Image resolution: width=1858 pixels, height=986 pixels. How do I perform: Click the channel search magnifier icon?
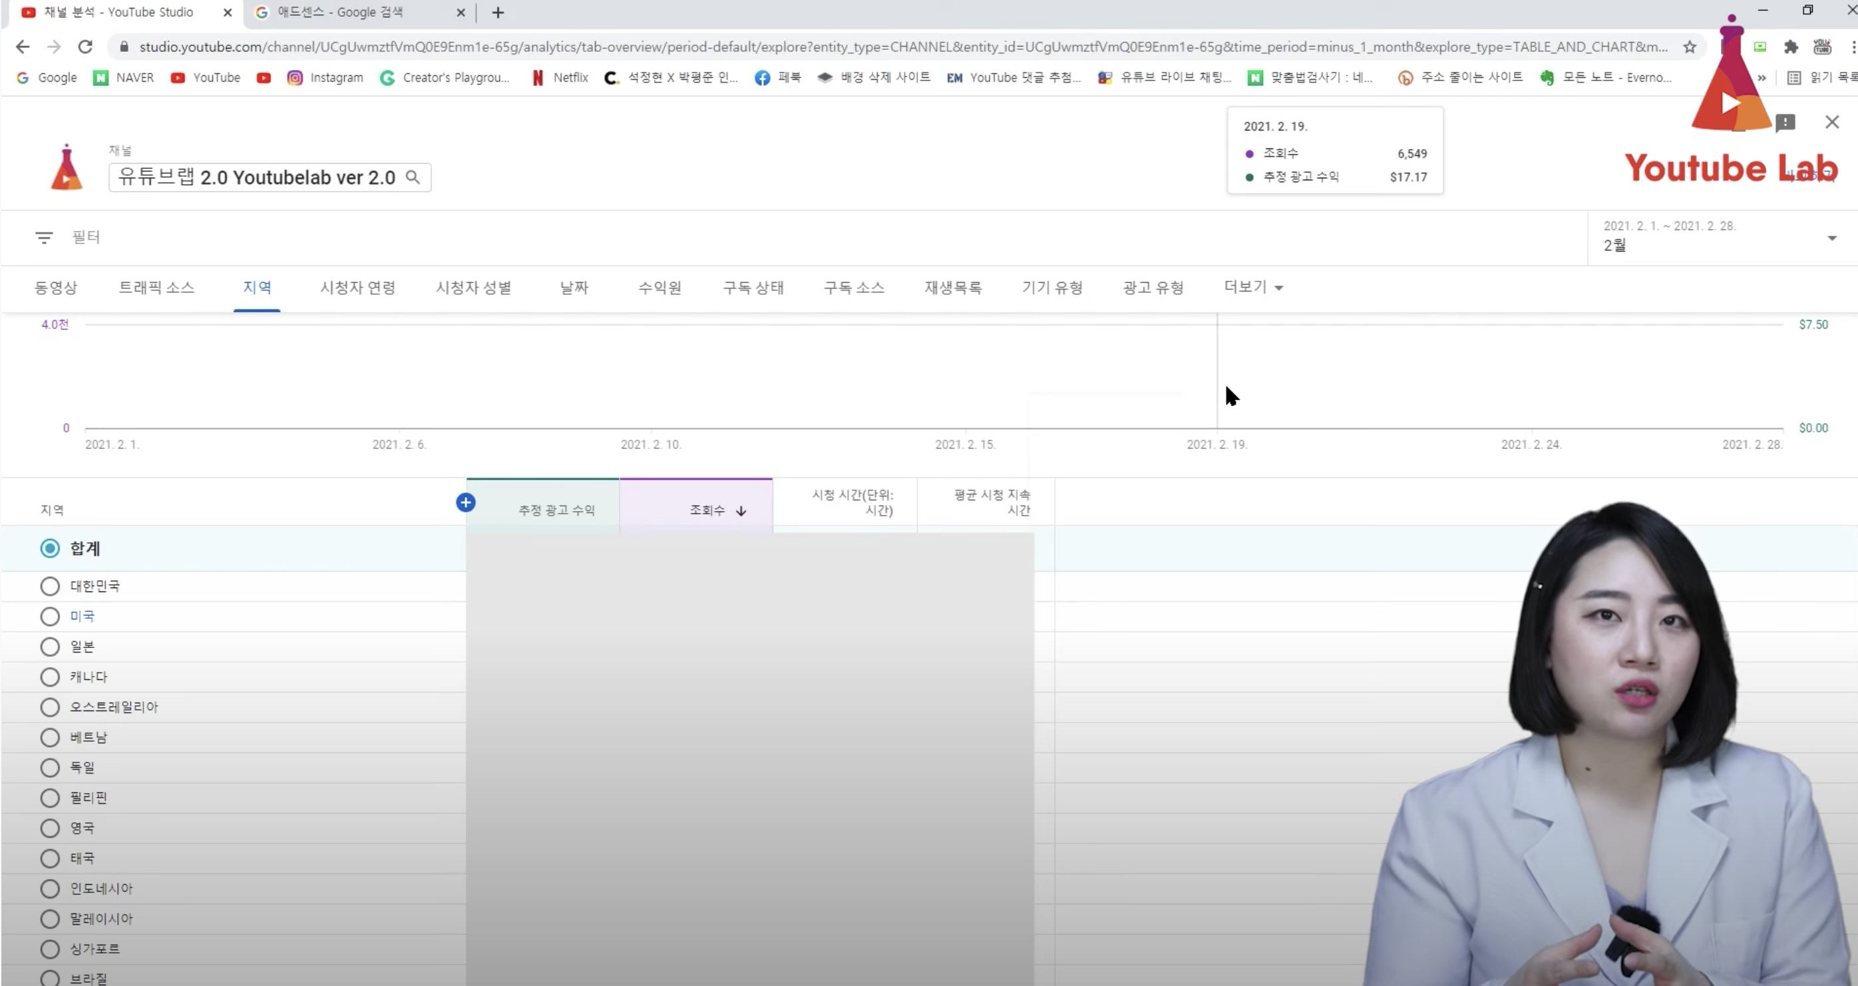(413, 177)
